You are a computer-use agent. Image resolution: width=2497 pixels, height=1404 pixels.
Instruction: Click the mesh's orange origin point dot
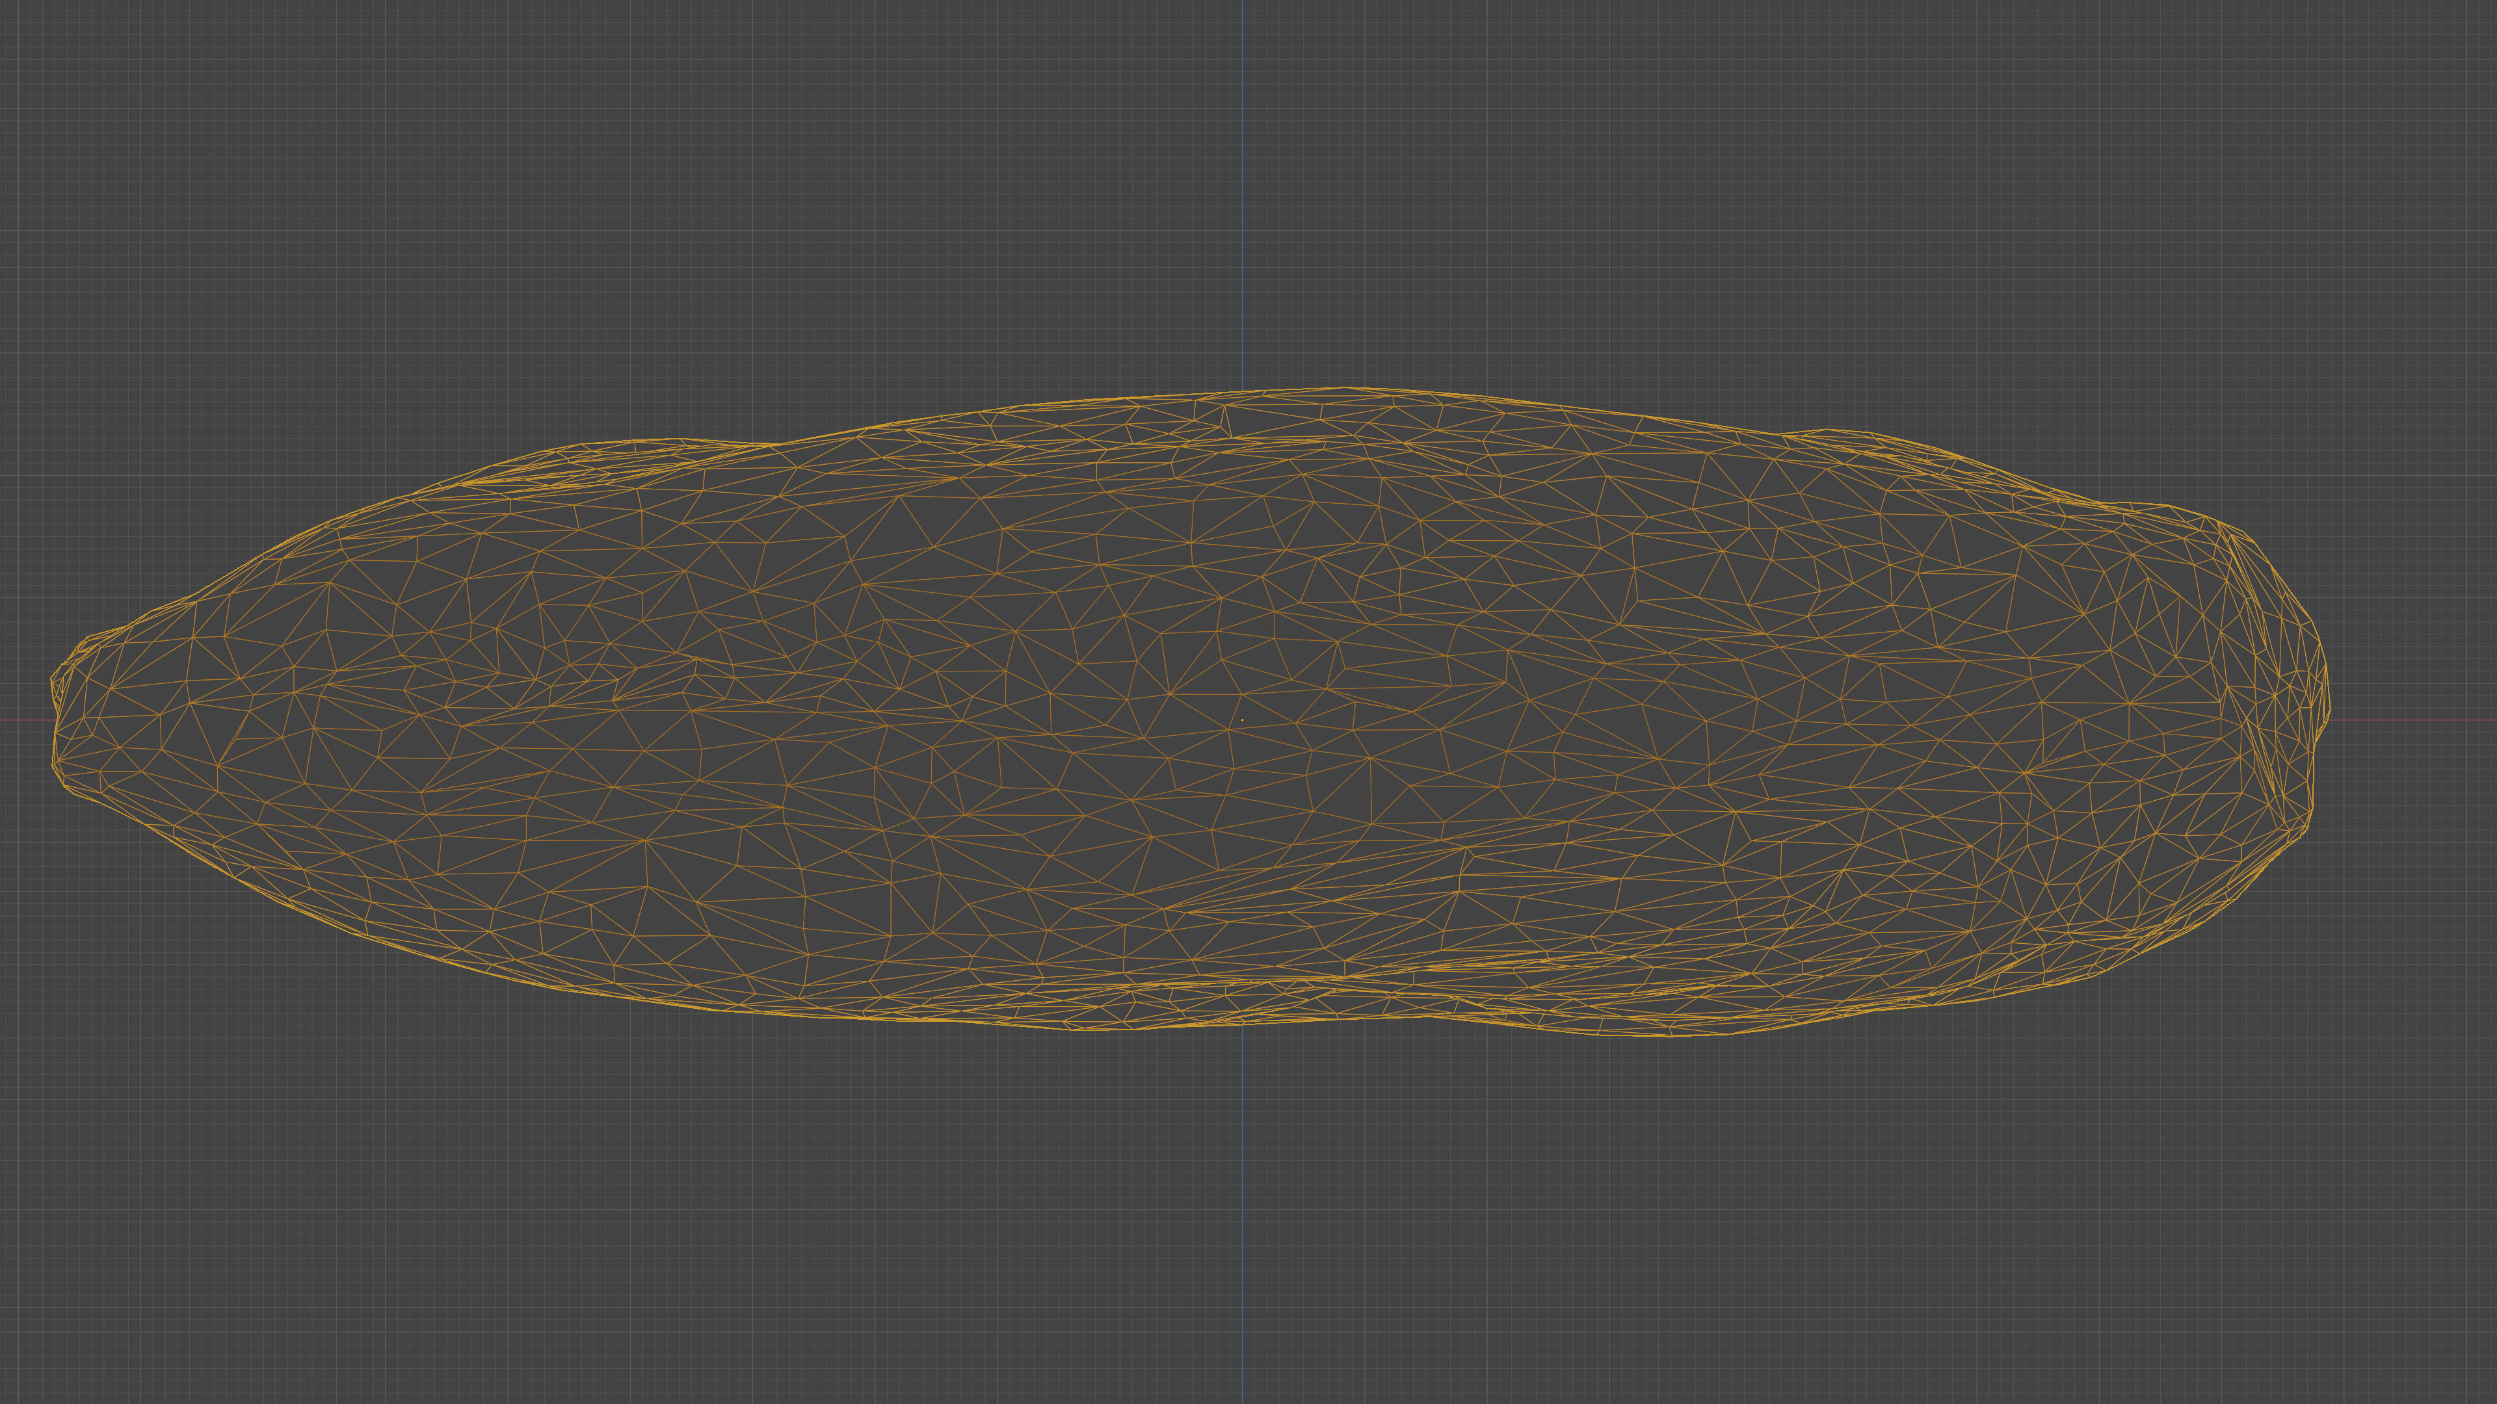click(x=1242, y=720)
